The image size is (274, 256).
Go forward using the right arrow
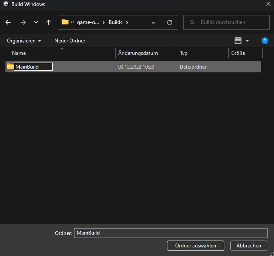[x=23, y=22]
